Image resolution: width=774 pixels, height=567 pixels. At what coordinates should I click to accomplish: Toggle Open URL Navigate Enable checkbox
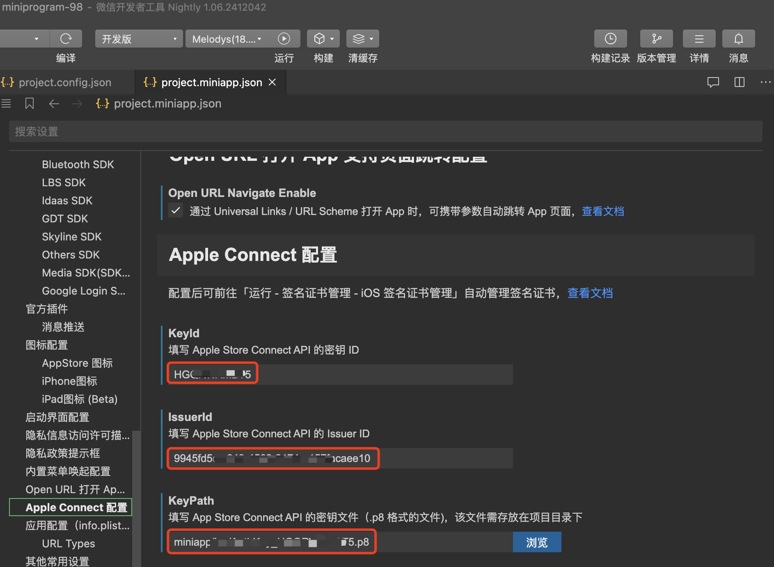click(x=176, y=211)
